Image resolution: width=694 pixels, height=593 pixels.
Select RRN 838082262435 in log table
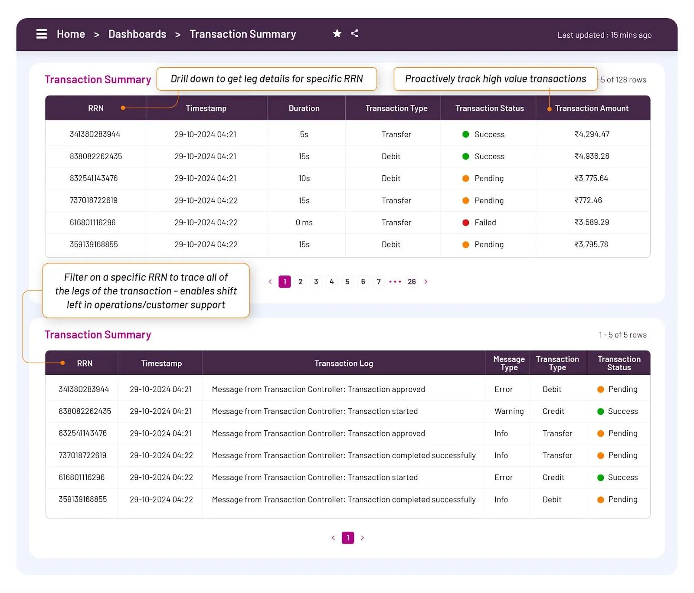85,411
